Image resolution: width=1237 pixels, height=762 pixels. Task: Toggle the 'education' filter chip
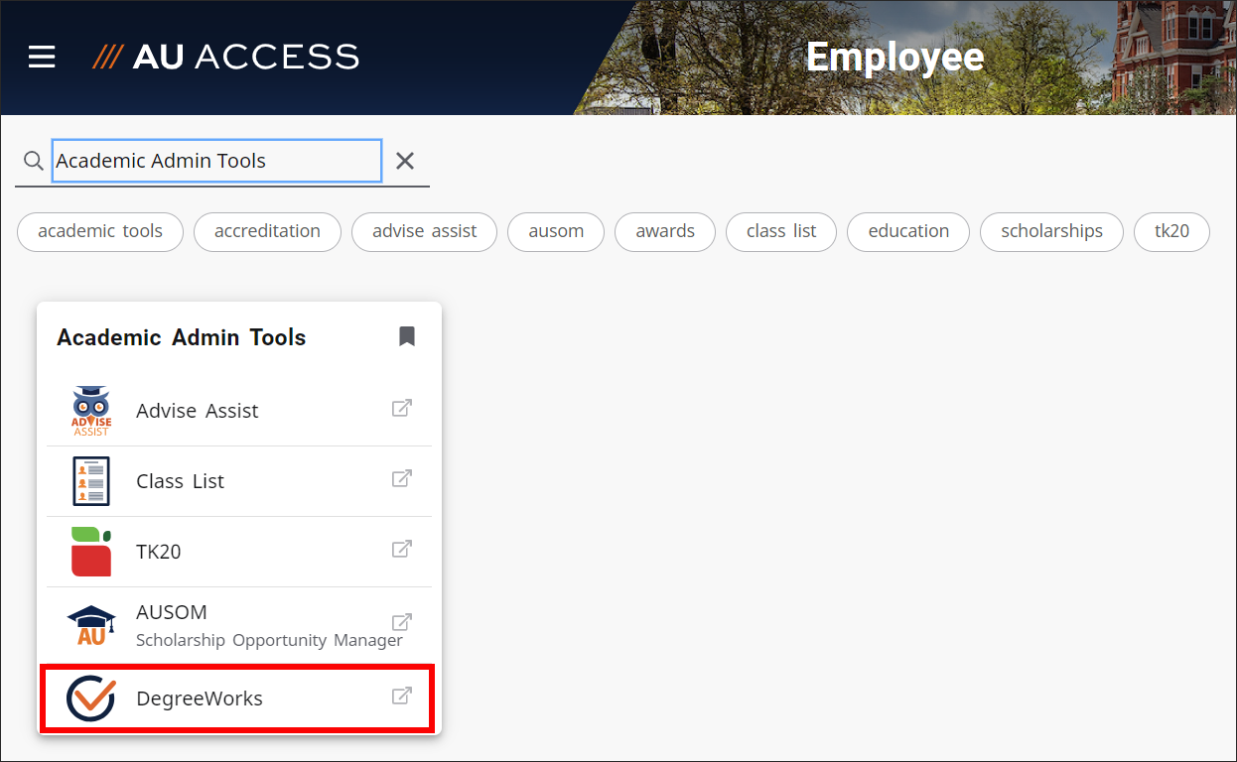[x=907, y=231]
